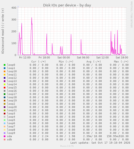Click the loop21 olive green swatch

click(5, 110)
